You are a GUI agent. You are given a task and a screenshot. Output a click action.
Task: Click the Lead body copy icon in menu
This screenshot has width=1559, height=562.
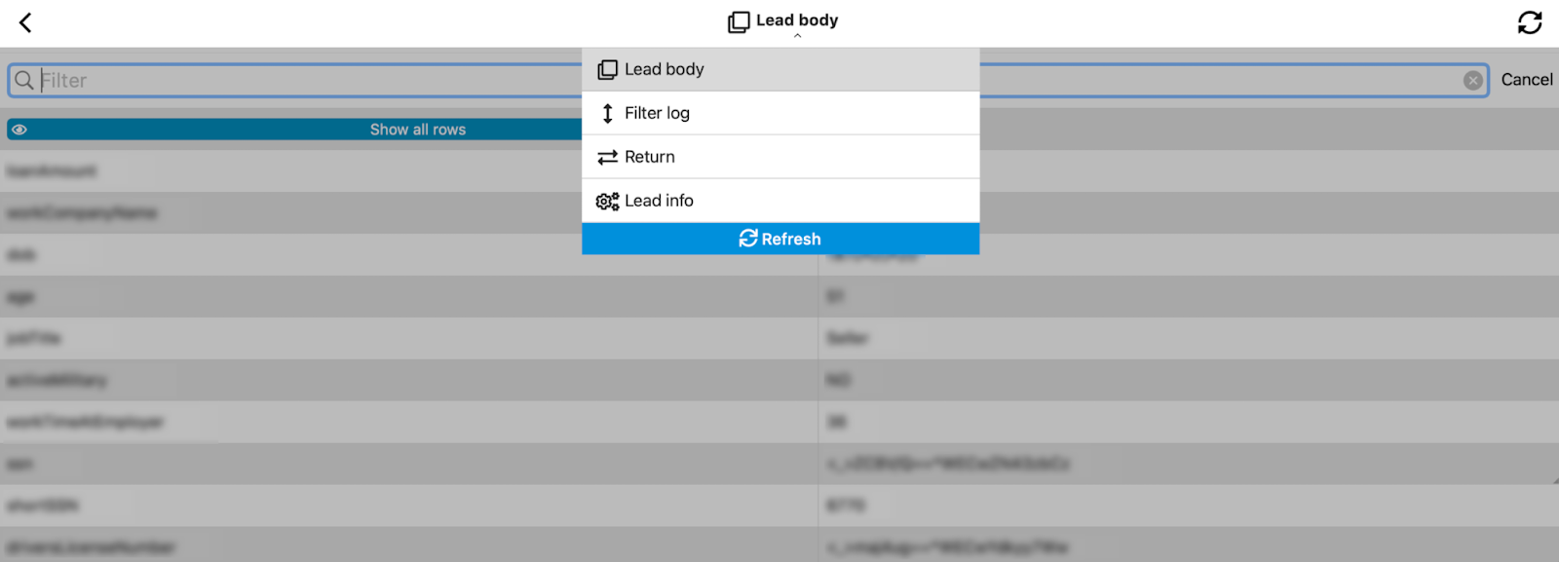(607, 69)
